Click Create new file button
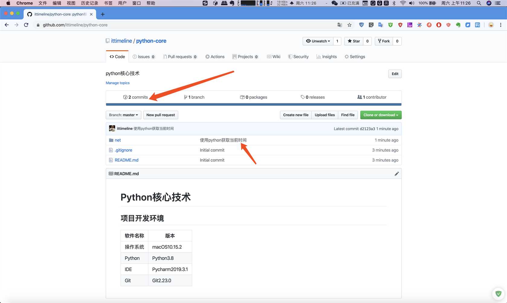The height and width of the screenshot is (303, 507). (x=296, y=115)
